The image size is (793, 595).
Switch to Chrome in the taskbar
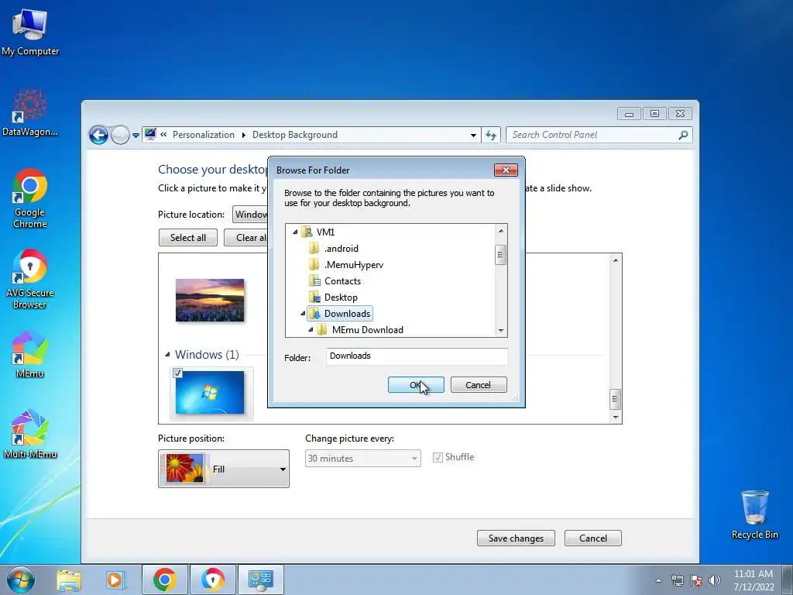point(164,580)
